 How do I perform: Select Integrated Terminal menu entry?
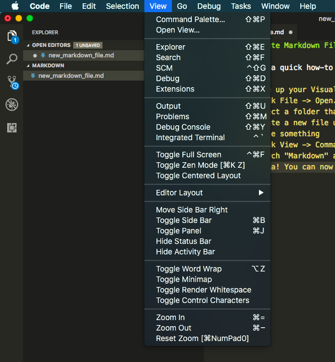coord(190,137)
